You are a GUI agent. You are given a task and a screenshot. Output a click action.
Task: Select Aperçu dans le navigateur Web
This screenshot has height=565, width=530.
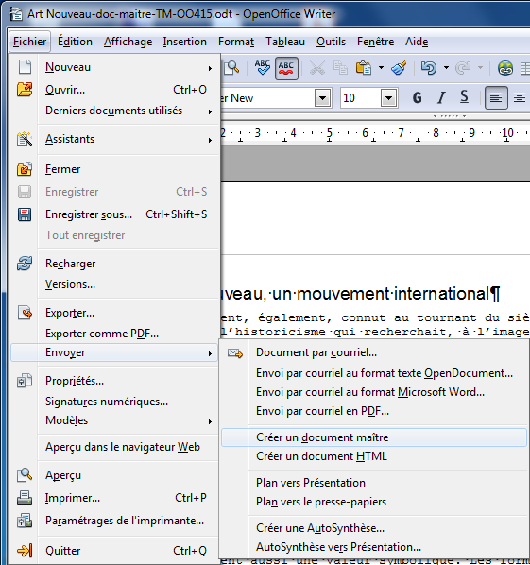click(x=114, y=447)
